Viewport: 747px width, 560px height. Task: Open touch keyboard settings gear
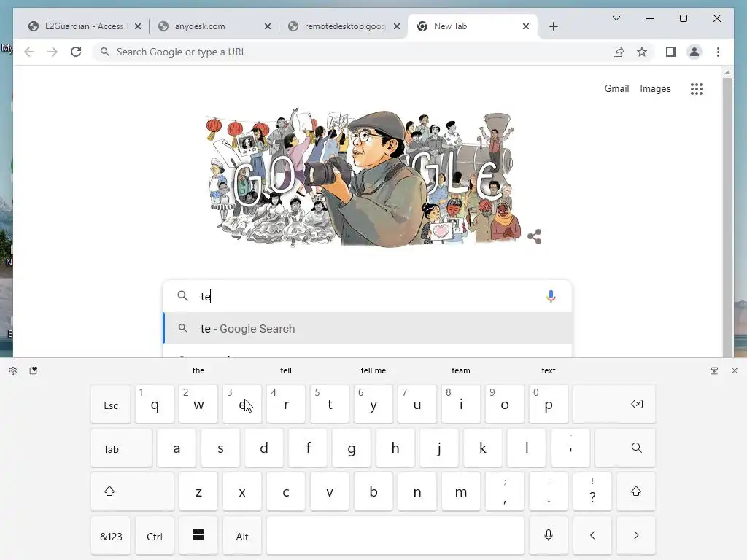(x=13, y=370)
